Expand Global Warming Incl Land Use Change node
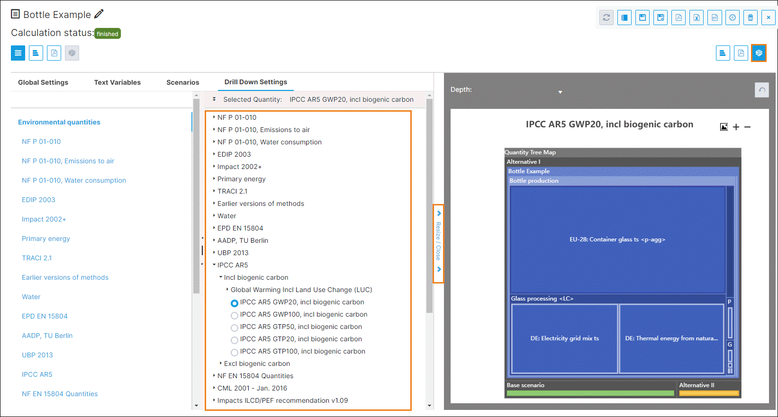 click(227, 290)
